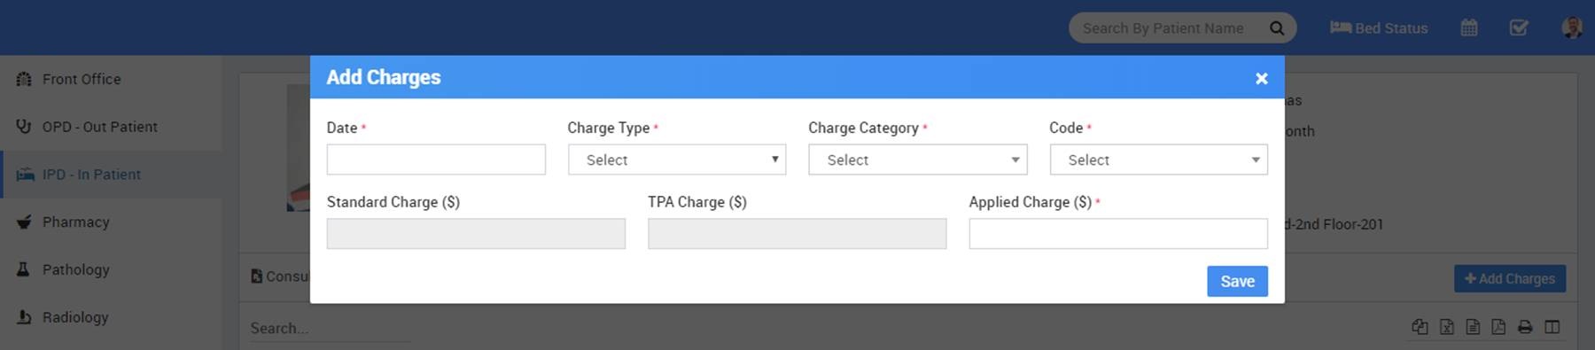Click the copy icon in the table toolbar
This screenshot has height=350, width=1595.
tap(1420, 327)
